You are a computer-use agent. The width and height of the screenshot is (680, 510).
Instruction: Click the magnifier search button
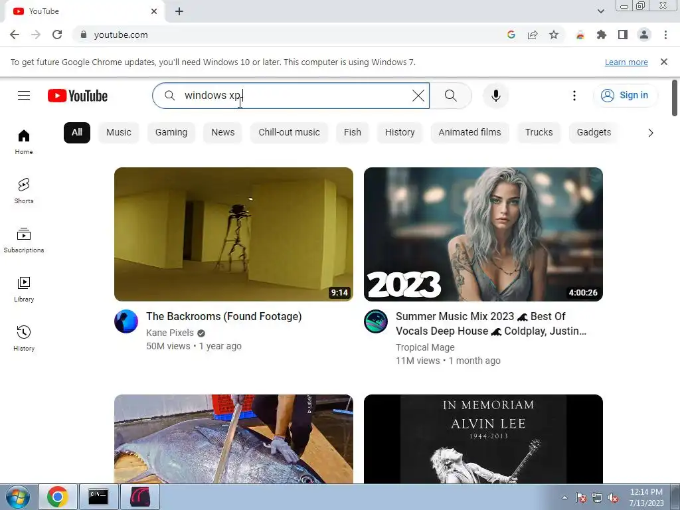pos(451,96)
